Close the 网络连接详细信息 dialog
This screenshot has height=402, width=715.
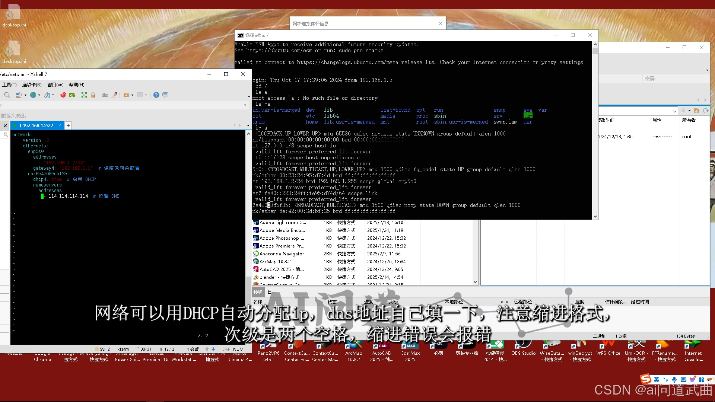pos(441,23)
